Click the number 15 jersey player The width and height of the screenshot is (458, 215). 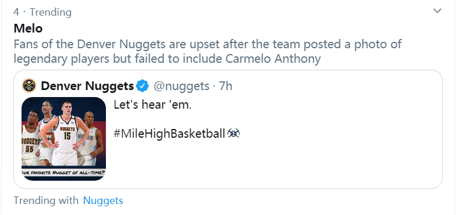pos(66,133)
